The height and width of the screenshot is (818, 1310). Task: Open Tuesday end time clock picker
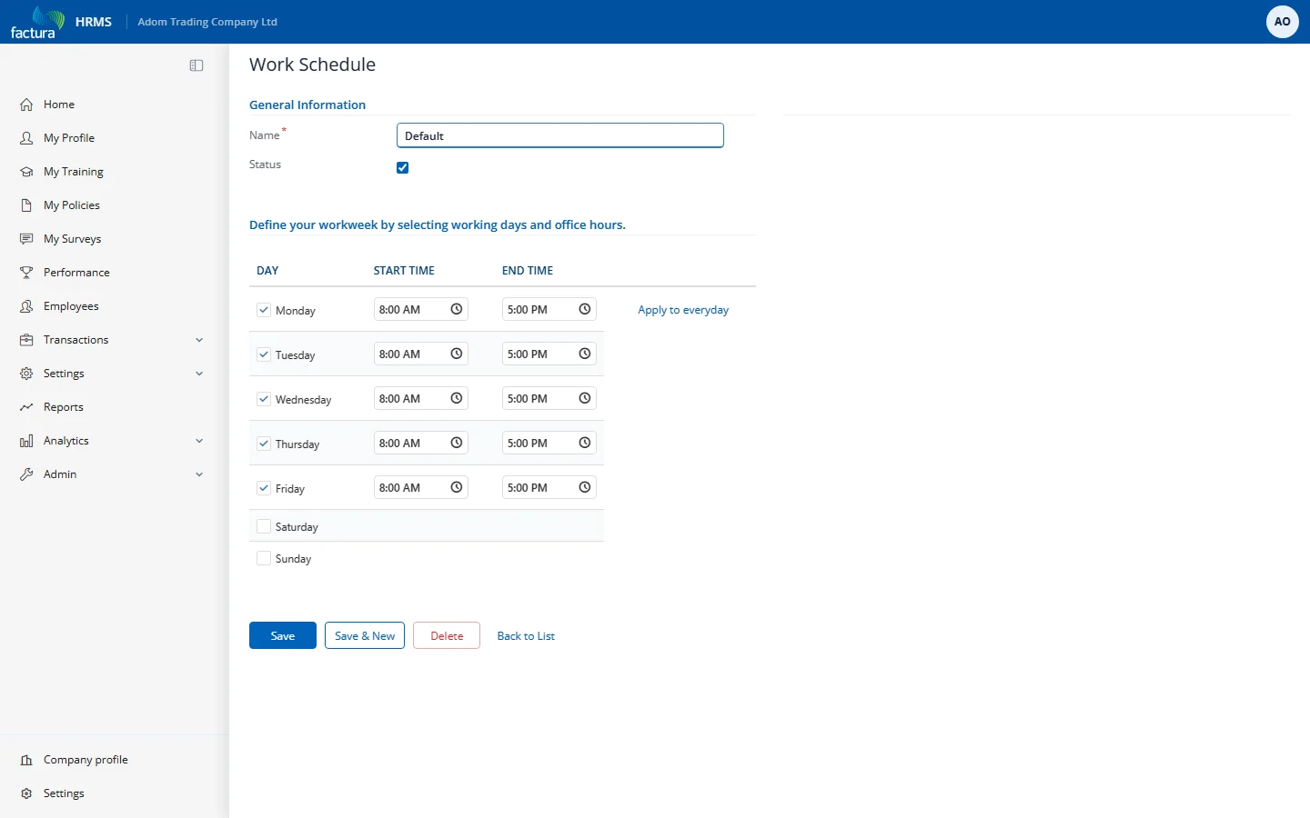click(x=585, y=354)
